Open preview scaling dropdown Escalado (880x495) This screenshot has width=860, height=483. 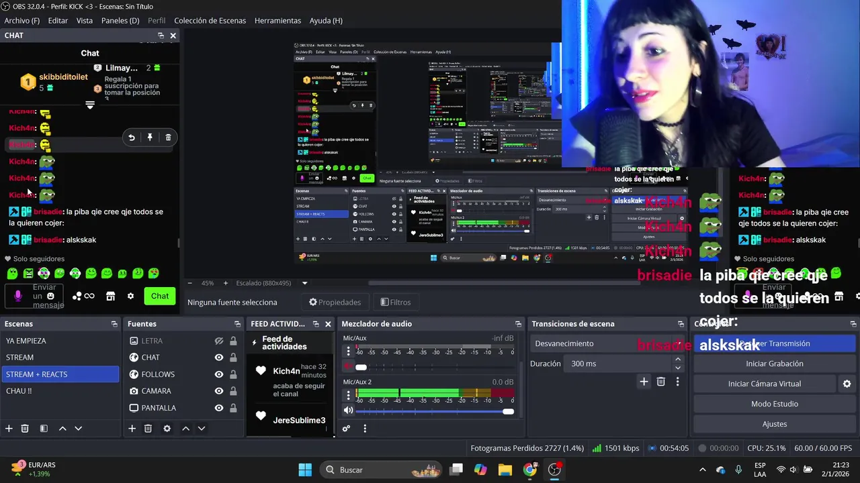(304, 283)
